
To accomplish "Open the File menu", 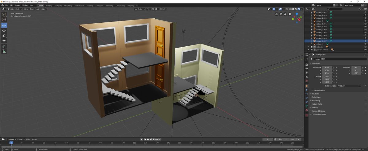I will (6, 5).
